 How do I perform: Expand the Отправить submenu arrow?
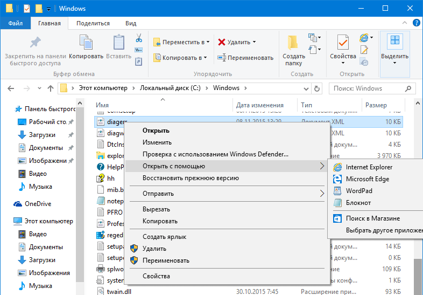tap(322, 193)
